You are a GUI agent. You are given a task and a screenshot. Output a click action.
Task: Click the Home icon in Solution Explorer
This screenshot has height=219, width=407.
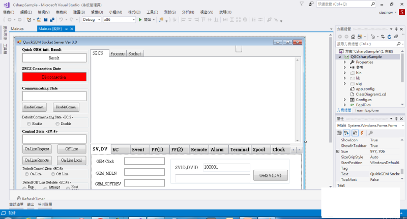point(353,37)
